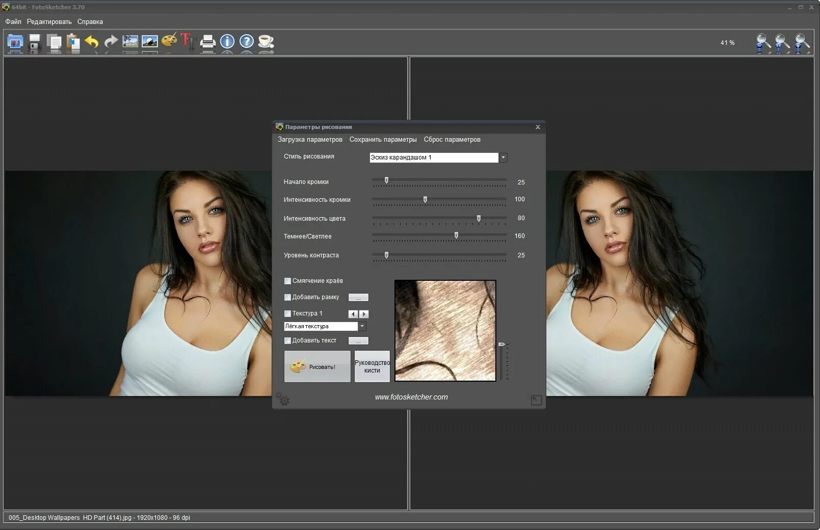Open the Сохранить параметры menu item
Viewport: 820px width, 530px height.
click(x=383, y=139)
